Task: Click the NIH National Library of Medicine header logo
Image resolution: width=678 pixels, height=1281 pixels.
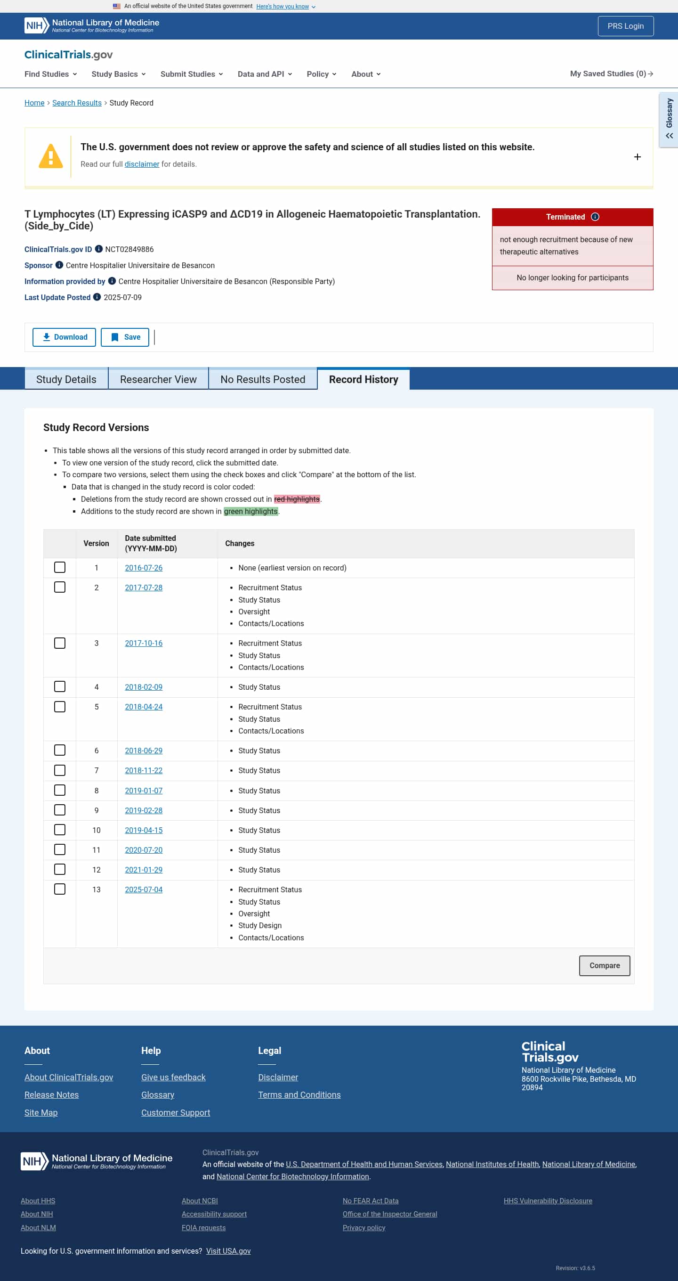Action: tap(92, 26)
